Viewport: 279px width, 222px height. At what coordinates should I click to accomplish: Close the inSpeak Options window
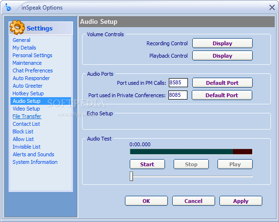click(x=272, y=8)
